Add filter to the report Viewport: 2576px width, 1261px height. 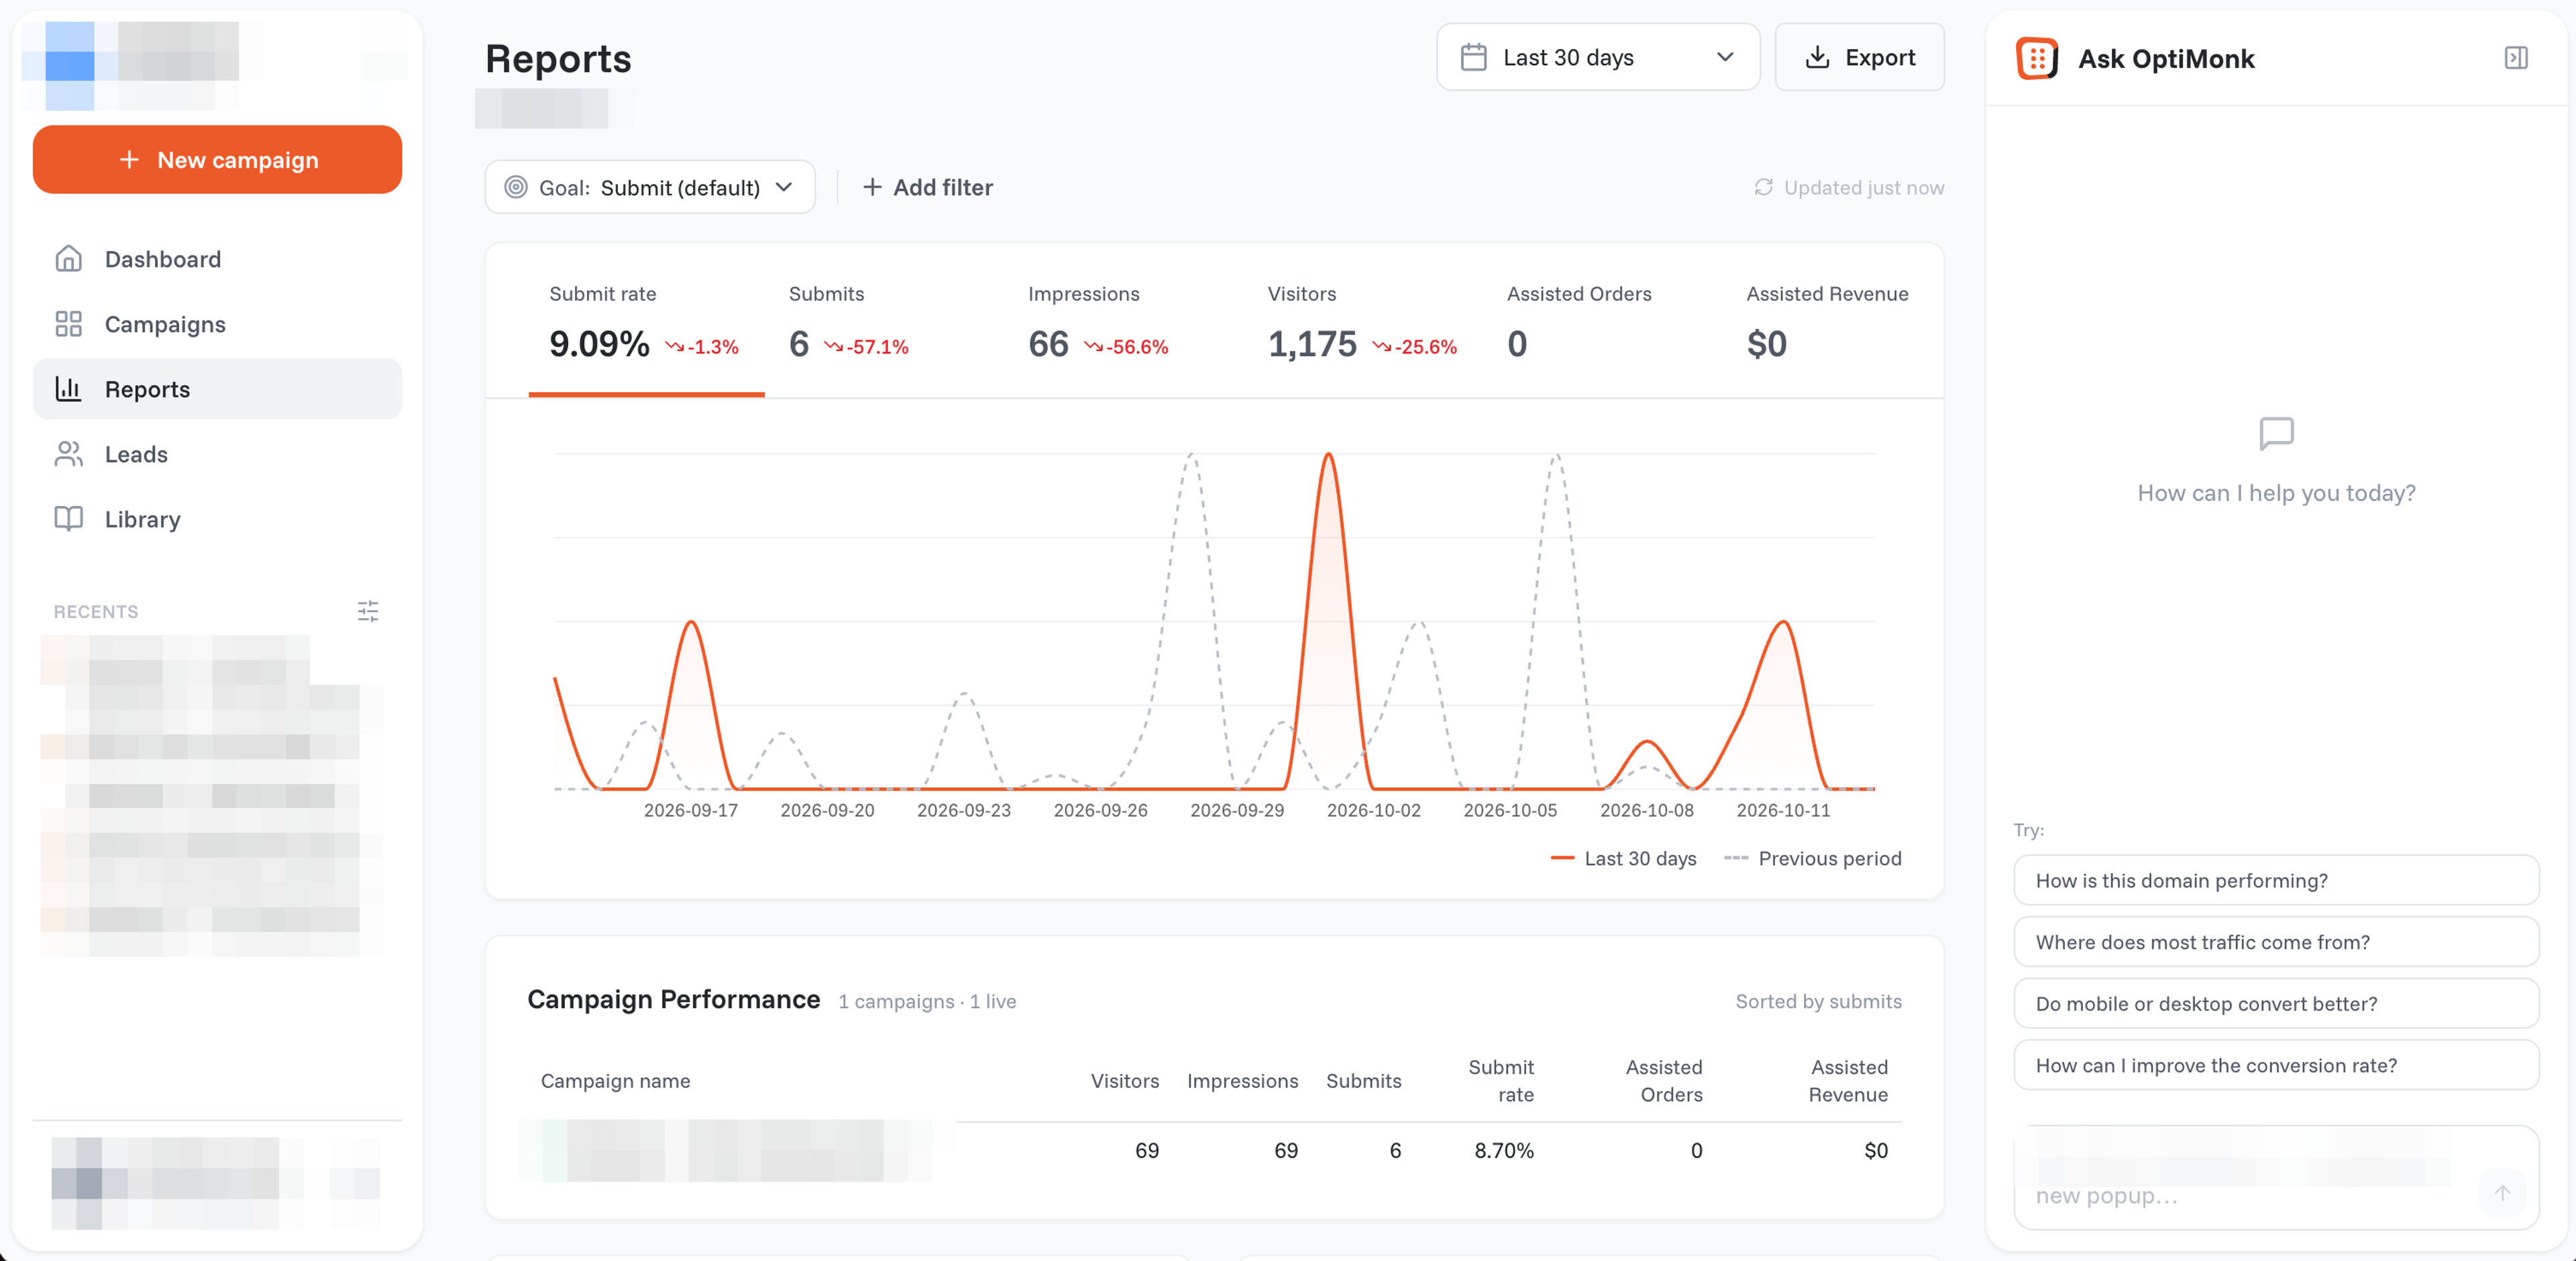coord(928,187)
